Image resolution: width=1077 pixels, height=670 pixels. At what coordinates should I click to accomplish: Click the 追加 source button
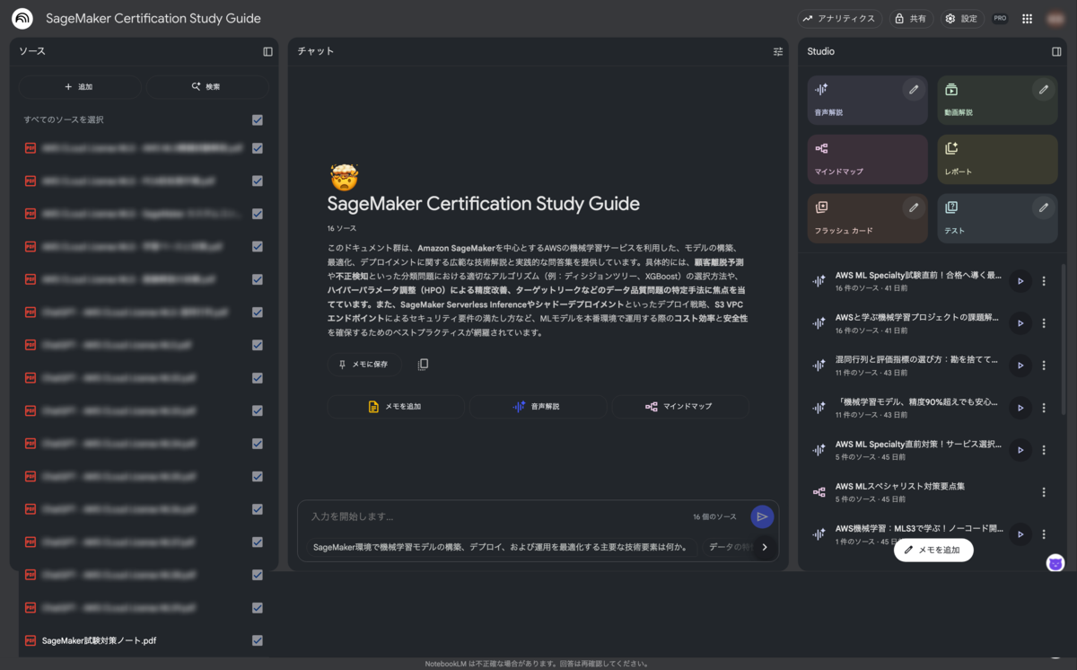click(x=79, y=87)
